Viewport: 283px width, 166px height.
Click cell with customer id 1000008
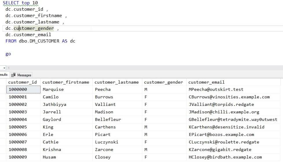click(x=23, y=150)
